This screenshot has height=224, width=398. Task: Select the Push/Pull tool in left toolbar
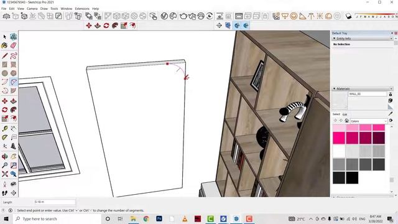click(x=14, y=101)
